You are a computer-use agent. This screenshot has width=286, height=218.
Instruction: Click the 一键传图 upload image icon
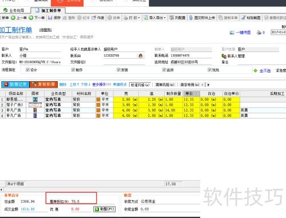232,33
